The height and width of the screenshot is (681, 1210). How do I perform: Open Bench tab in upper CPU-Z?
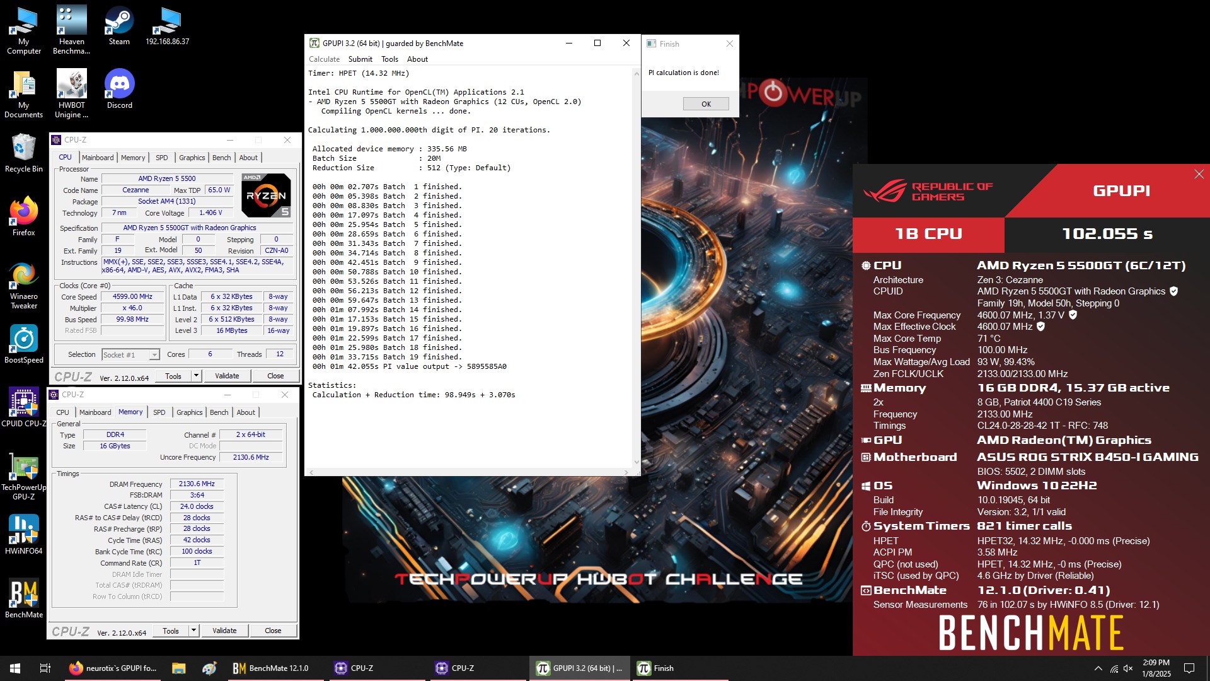222,158
